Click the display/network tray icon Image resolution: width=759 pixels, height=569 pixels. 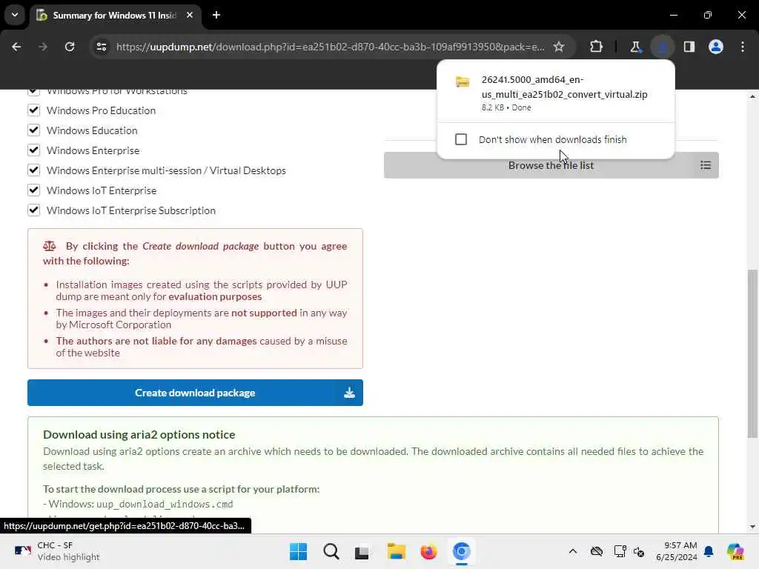[620, 551]
